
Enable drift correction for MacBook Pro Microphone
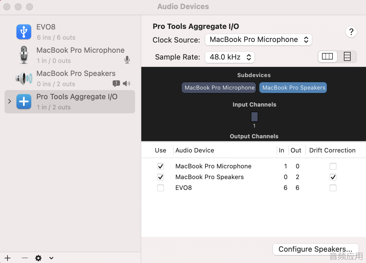(333, 166)
